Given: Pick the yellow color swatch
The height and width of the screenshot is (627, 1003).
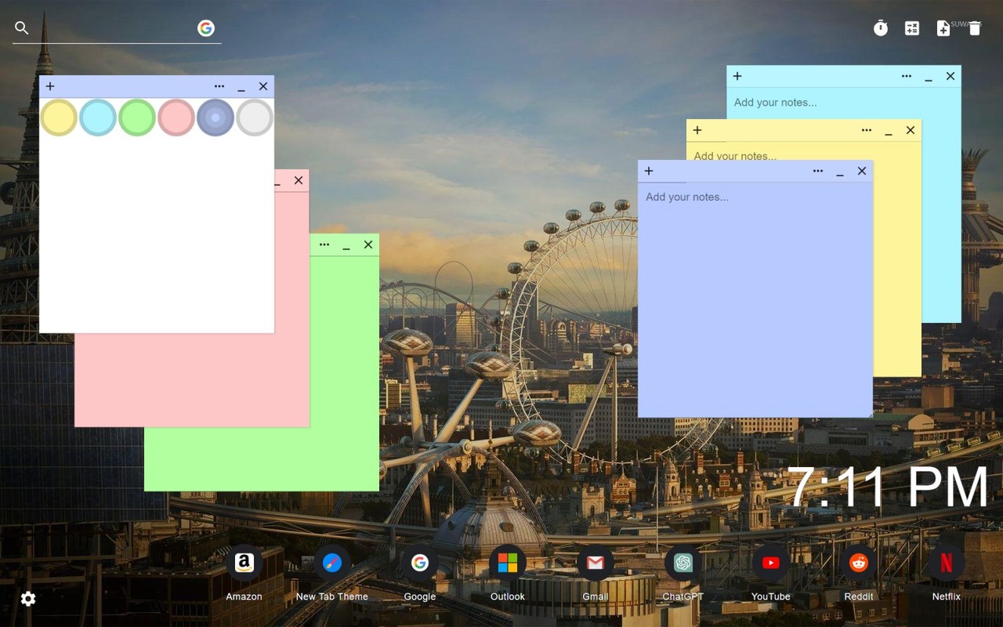Looking at the screenshot, I should click(59, 118).
